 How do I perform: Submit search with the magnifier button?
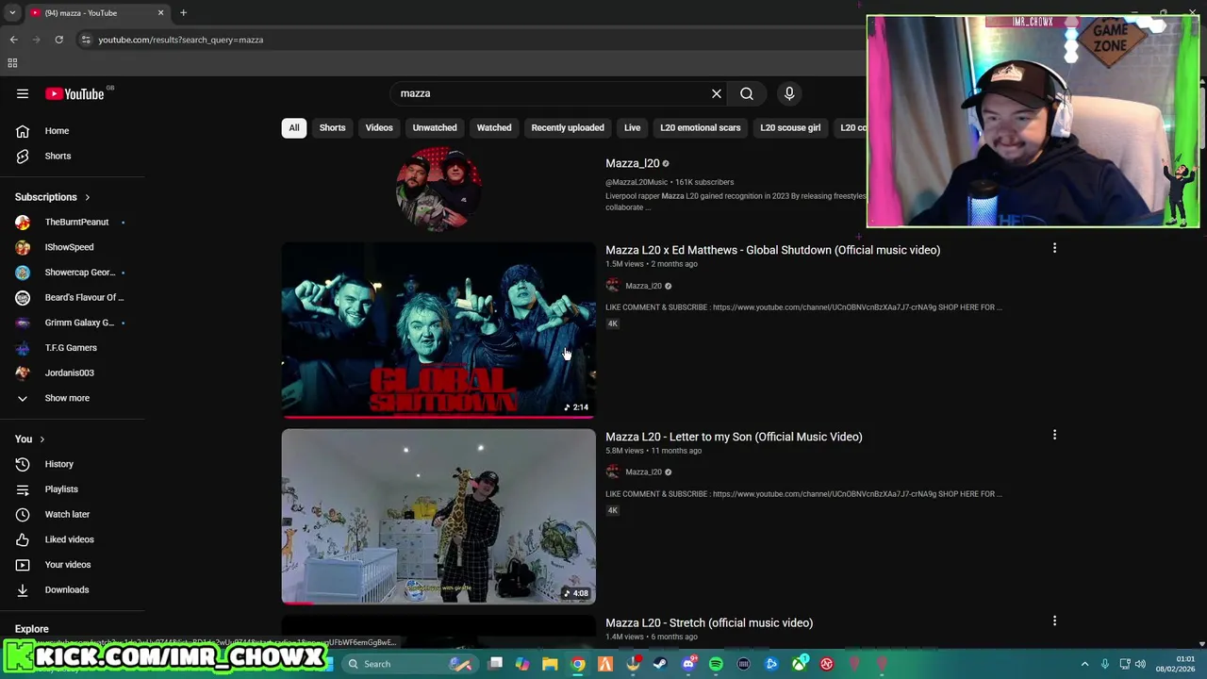tap(747, 93)
